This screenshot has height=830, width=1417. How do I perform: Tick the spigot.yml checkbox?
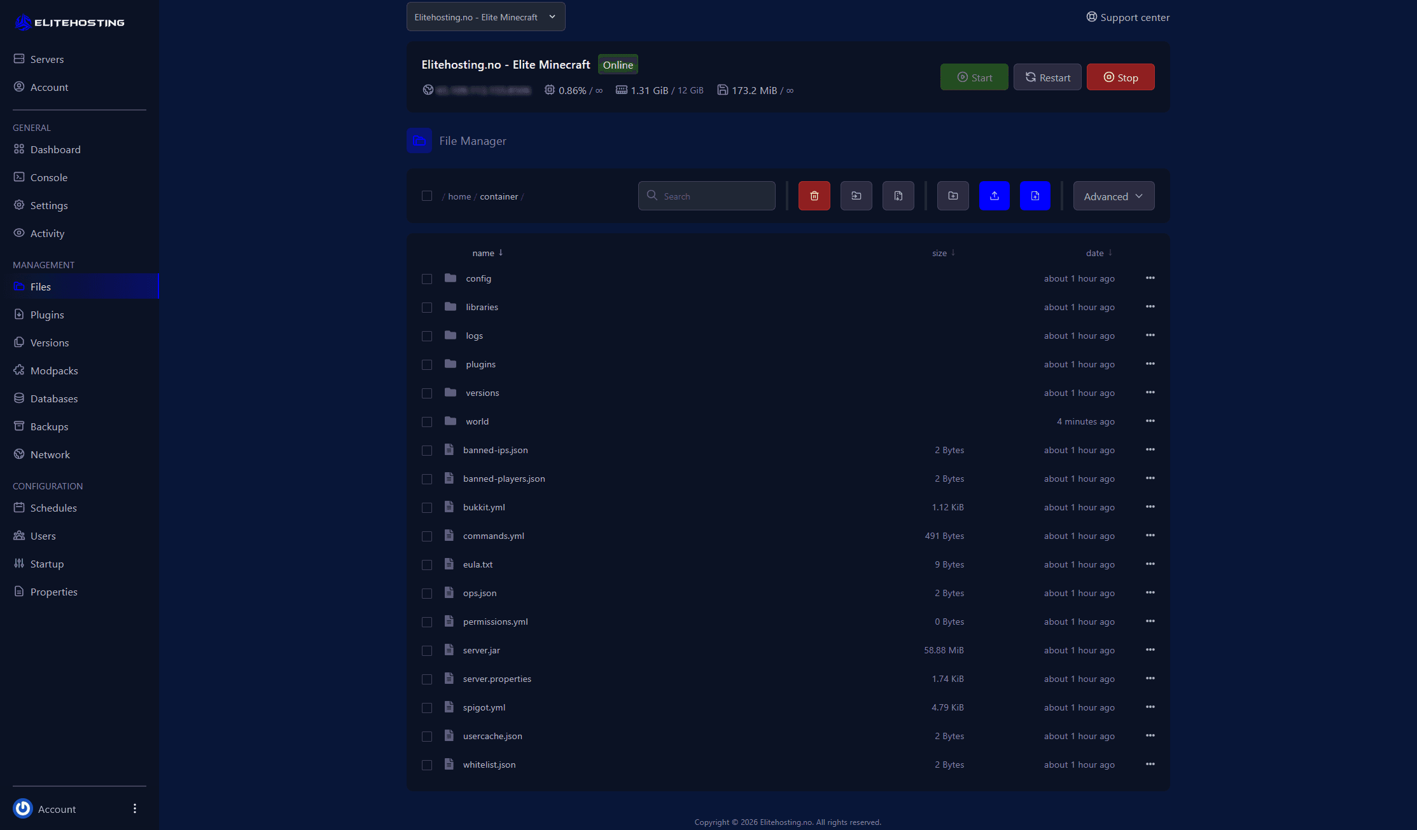tap(427, 707)
